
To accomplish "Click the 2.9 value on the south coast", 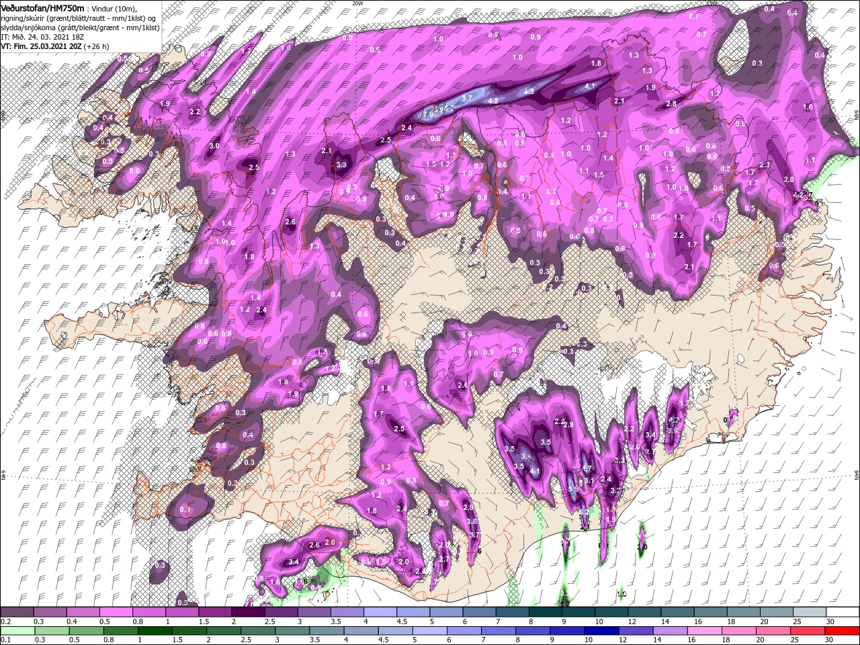I will pyautogui.click(x=469, y=507).
